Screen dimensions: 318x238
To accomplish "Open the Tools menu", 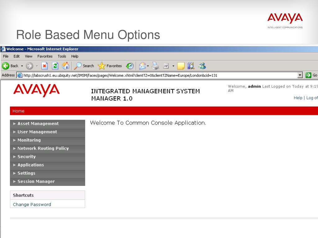I will point(62,56).
